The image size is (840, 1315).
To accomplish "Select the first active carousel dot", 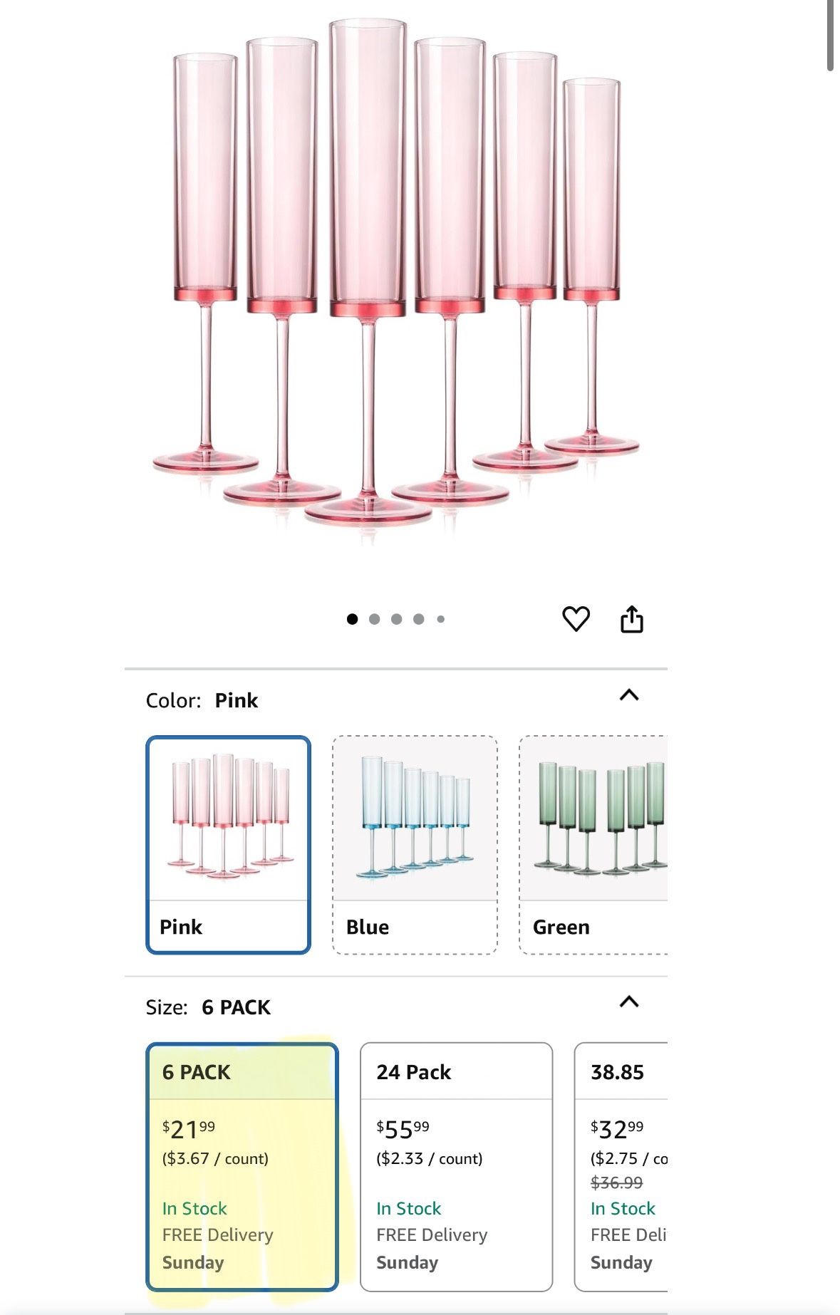I will tap(352, 619).
